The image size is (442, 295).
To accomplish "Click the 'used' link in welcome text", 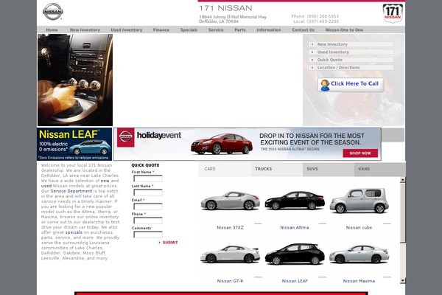I will pyautogui.click(x=46, y=186).
